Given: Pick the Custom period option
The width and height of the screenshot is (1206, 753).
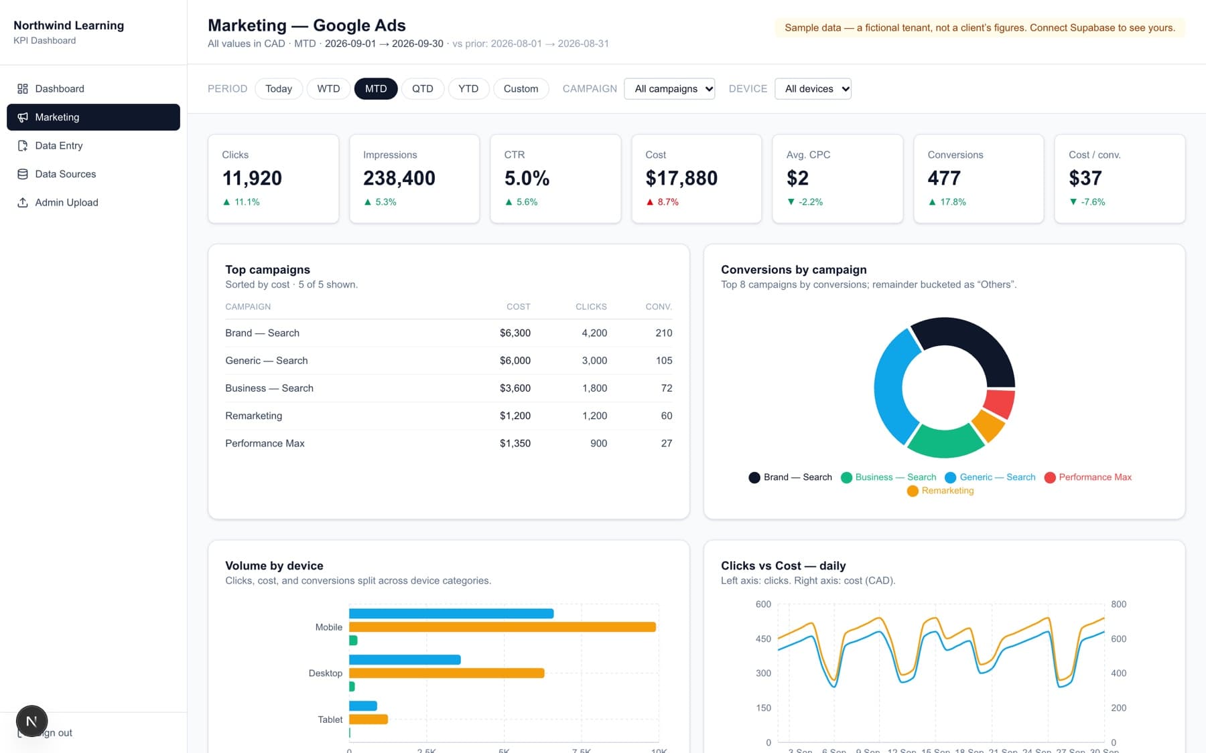Looking at the screenshot, I should (x=521, y=89).
